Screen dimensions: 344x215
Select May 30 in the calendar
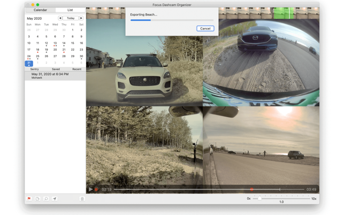coord(81,56)
